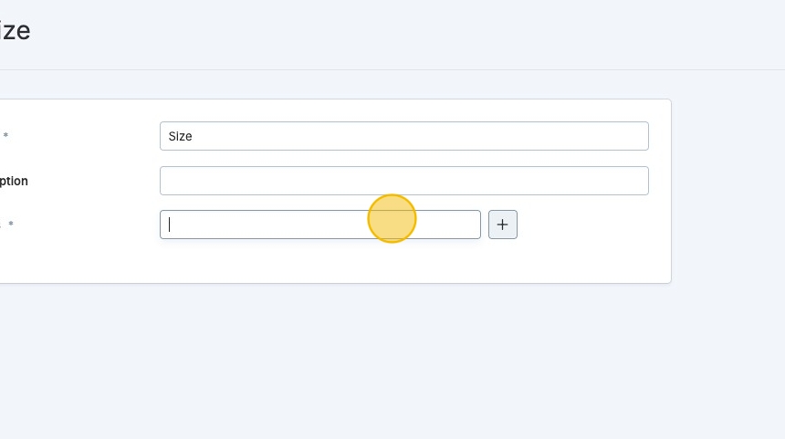Viewport: 785px width, 439px height.
Task: Click the name field containing Size
Action: point(403,136)
